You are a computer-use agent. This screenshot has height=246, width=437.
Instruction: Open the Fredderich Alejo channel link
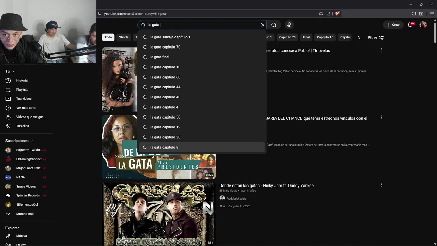tap(236, 199)
